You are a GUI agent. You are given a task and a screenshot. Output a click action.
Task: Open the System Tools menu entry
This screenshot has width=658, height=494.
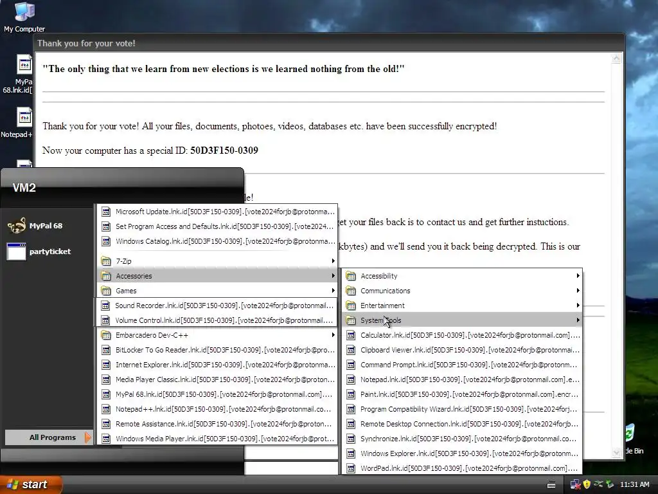[462, 320]
